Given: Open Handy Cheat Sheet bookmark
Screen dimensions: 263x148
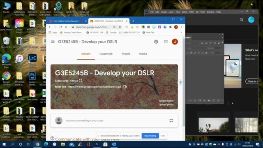Looking at the screenshot, I should 72,32.
